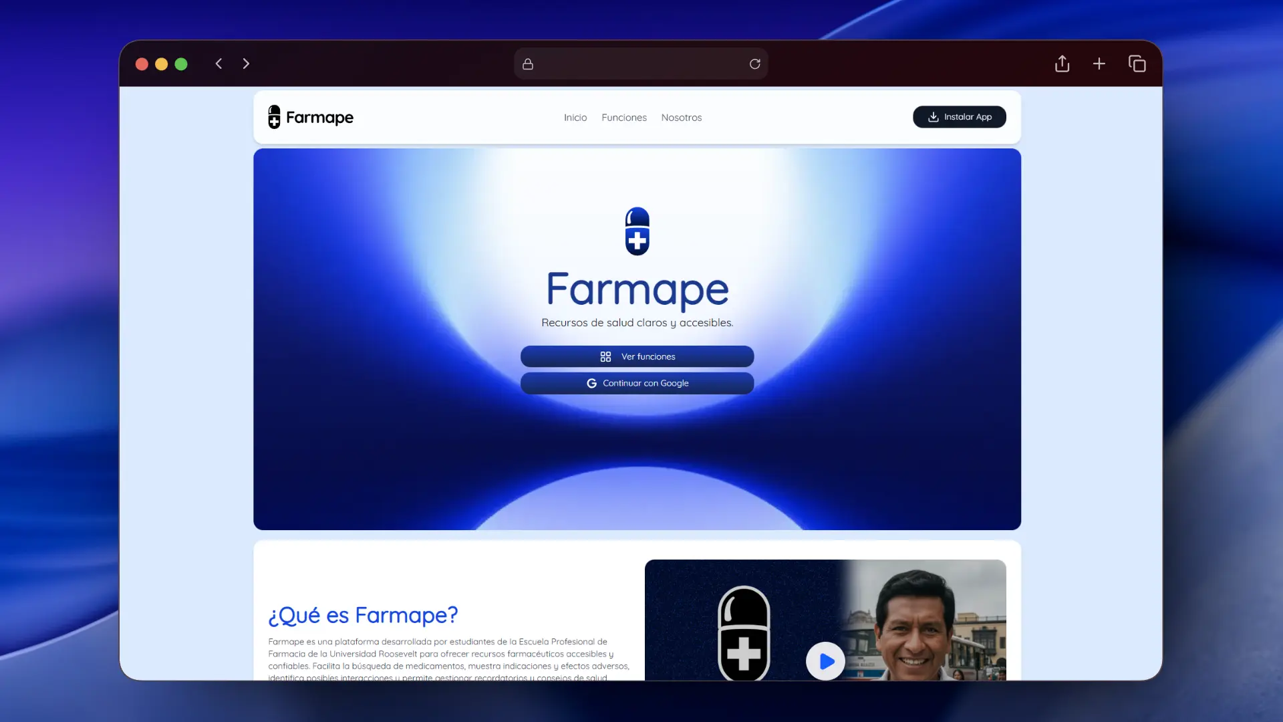
Task: Click Ver funciones
Action: coord(637,356)
